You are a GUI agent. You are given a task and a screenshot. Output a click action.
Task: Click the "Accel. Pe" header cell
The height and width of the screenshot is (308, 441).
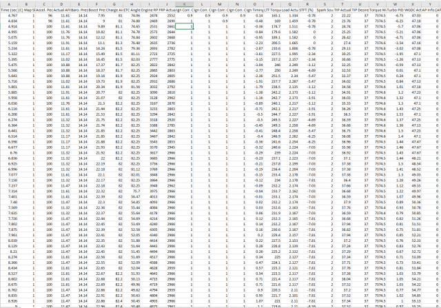[x=44, y=10]
